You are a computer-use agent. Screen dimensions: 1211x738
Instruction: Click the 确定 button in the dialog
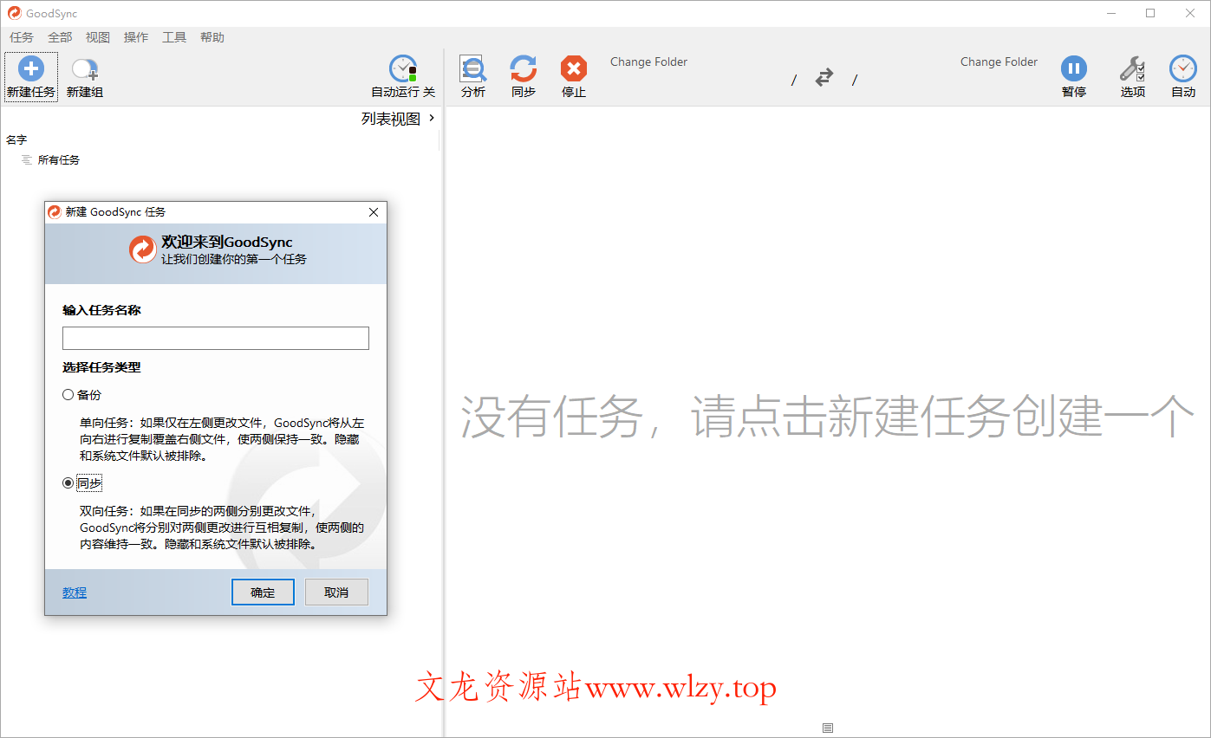(x=263, y=592)
